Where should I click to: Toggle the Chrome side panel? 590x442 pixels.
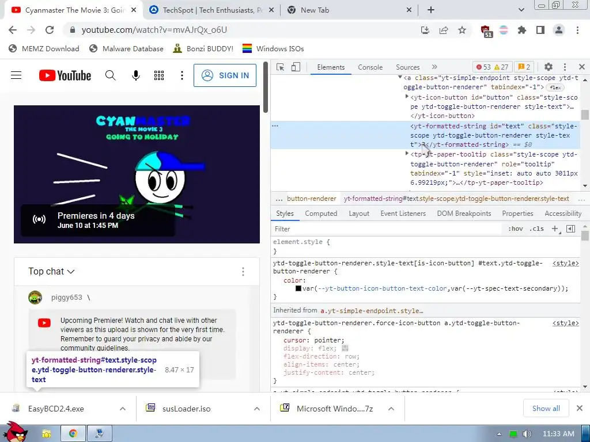[540, 30]
